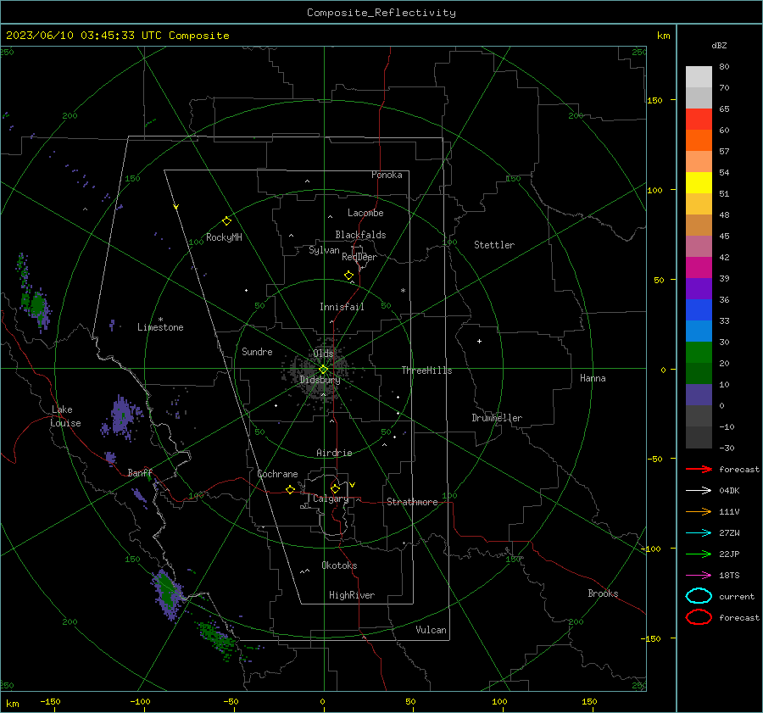Click the Limestone map label
This screenshot has width=763, height=713.
click(x=160, y=327)
